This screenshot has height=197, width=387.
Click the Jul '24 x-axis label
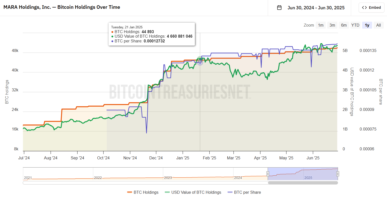pyautogui.click(x=24, y=158)
